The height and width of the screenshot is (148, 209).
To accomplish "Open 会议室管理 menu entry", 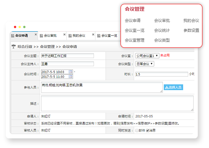I will point(134,40).
